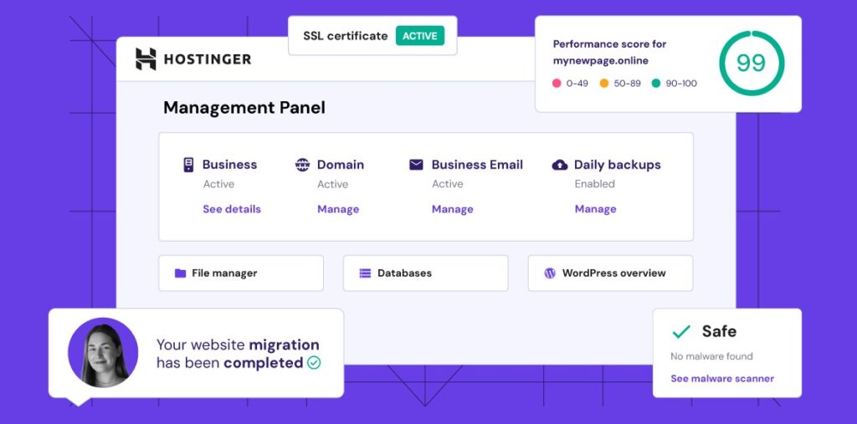Image resolution: width=857 pixels, height=424 pixels.
Task: Click the Active status under Business Email
Action: (448, 184)
